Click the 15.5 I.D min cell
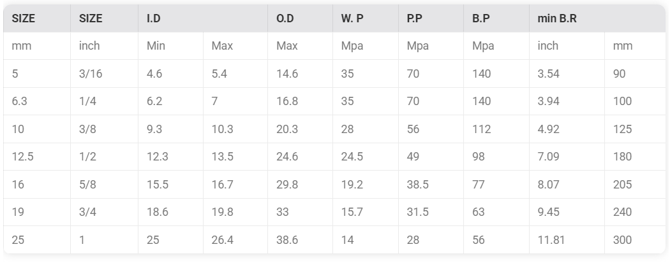Screen dimensions: 670x263 coord(170,185)
